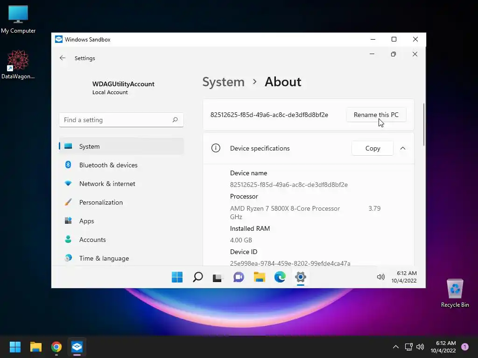478x358 pixels.
Task: Go back using Settings back arrow
Action: point(63,58)
